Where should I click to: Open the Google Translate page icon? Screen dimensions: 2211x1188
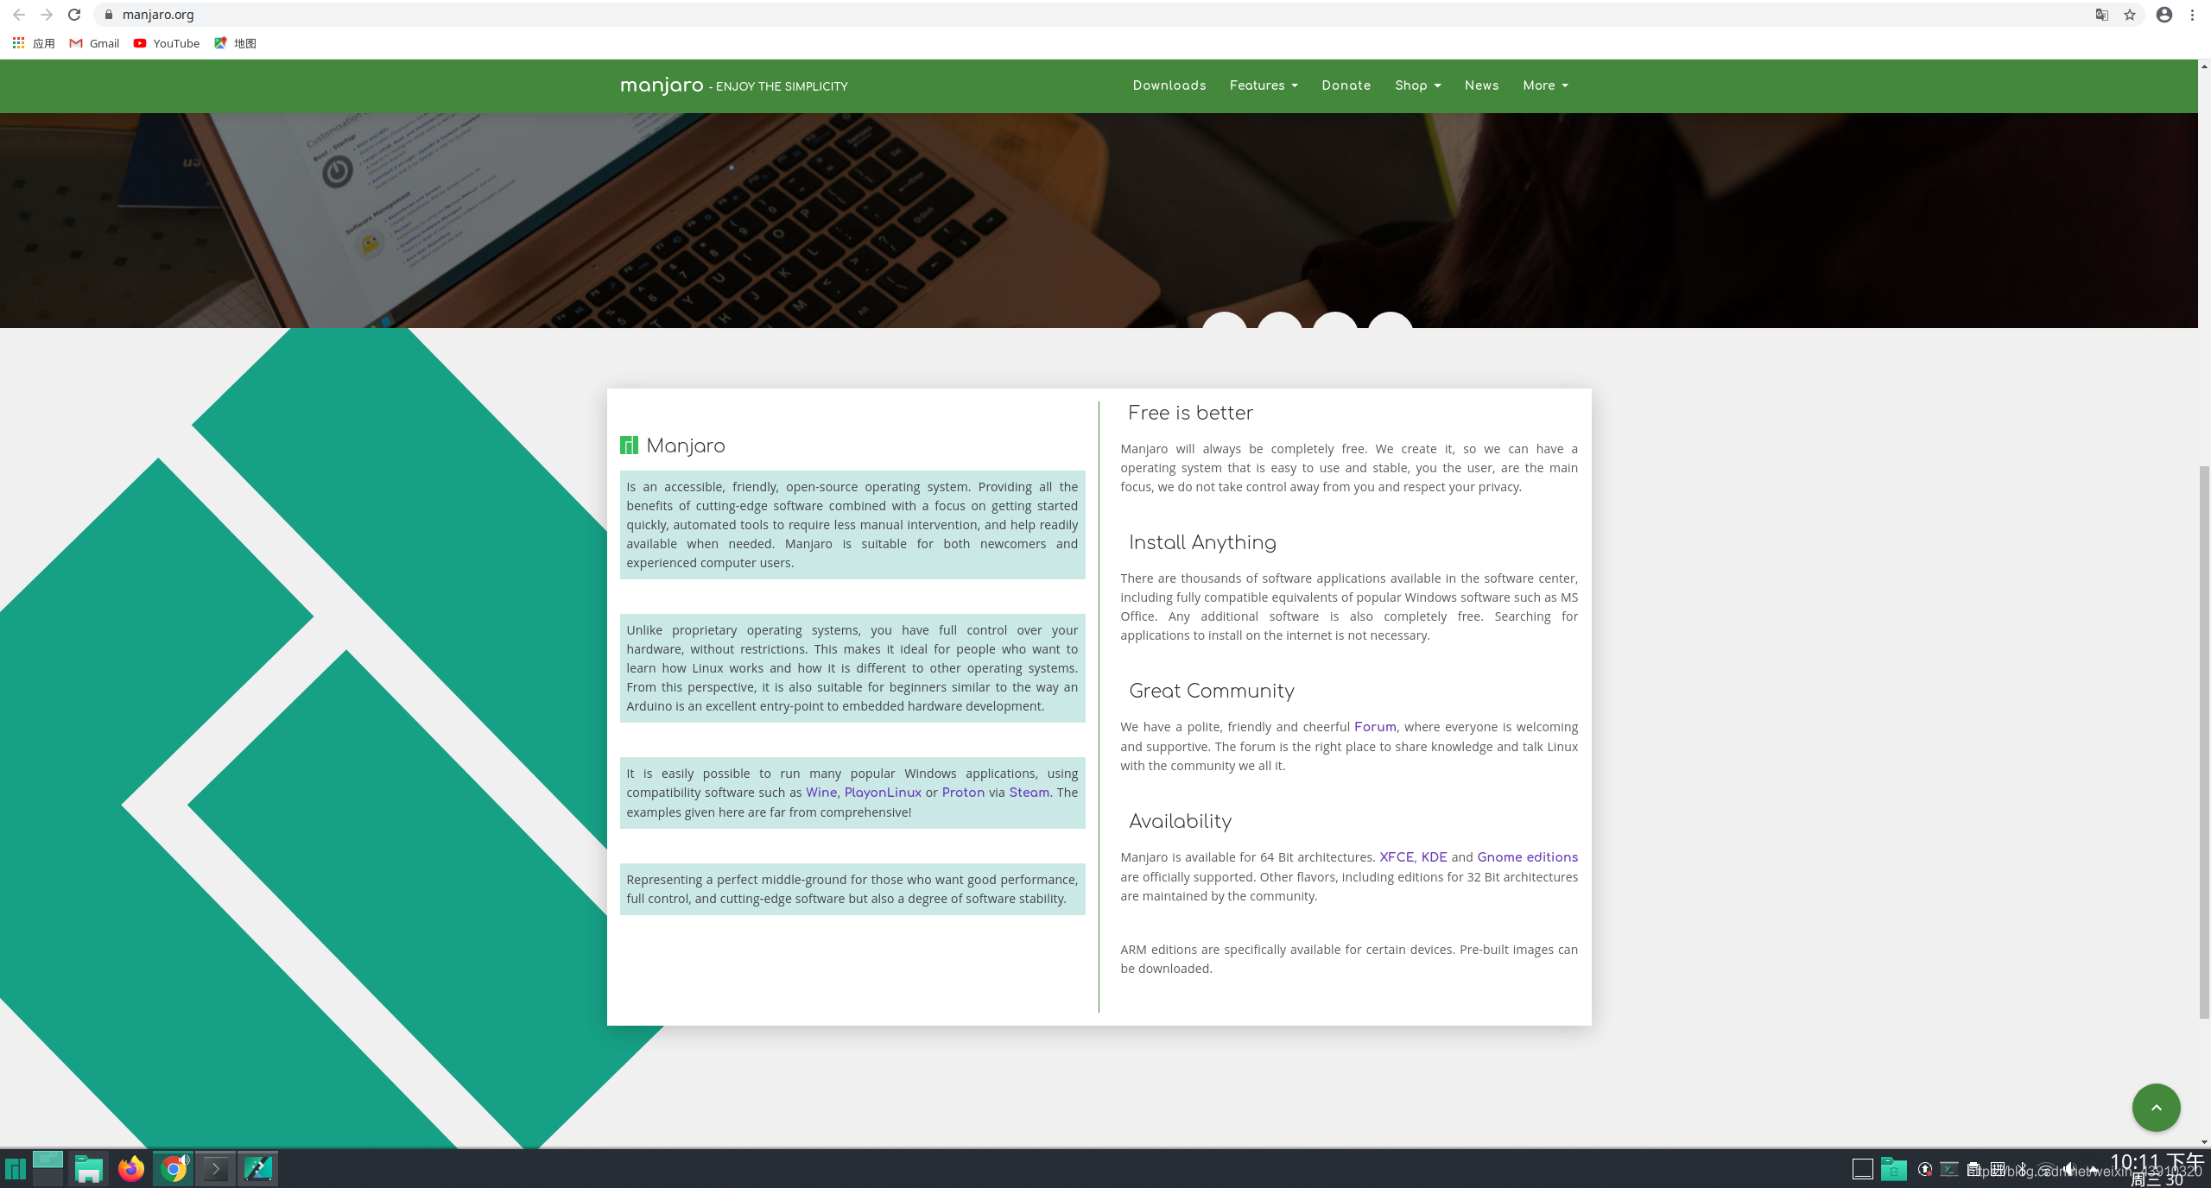2101,15
